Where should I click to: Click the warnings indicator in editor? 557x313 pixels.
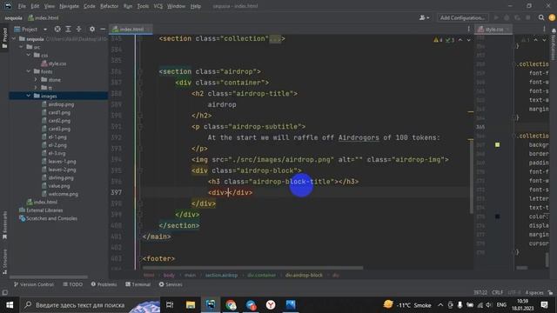pyautogui.click(x=438, y=40)
